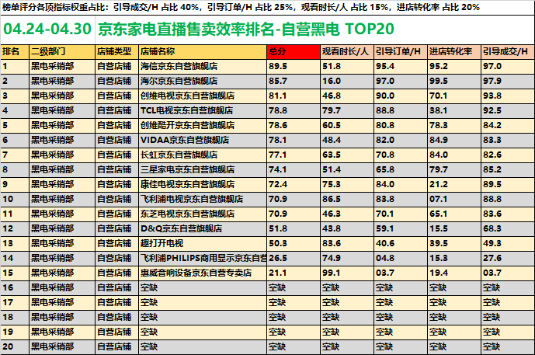
Task: Click 自营店铺 cell in rank 19
Action: coord(116,332)
